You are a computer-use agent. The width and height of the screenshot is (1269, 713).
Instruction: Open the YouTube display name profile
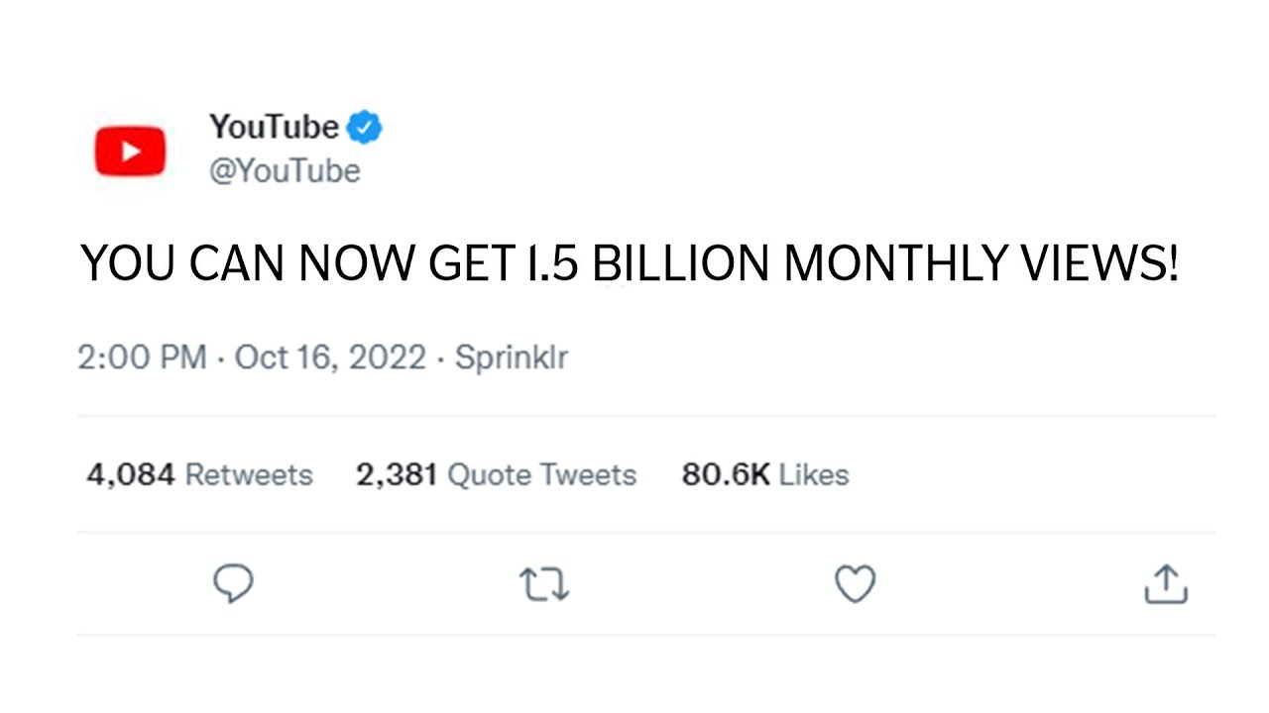click(274, 128)
